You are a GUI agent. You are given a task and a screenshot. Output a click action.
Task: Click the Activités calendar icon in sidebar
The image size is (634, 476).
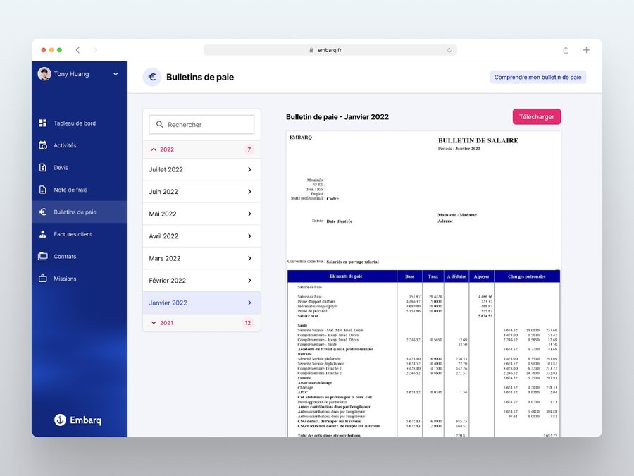click(x=43, y=145)
